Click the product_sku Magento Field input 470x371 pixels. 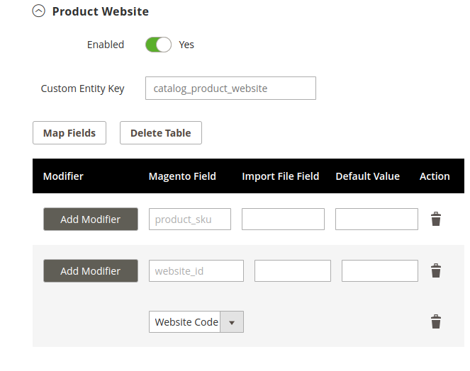click(190, 219)
